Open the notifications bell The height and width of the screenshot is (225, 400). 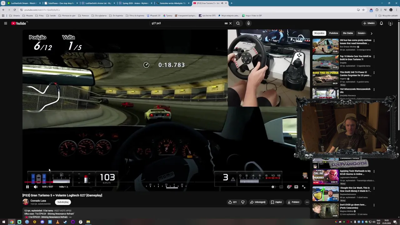[381, 23]
